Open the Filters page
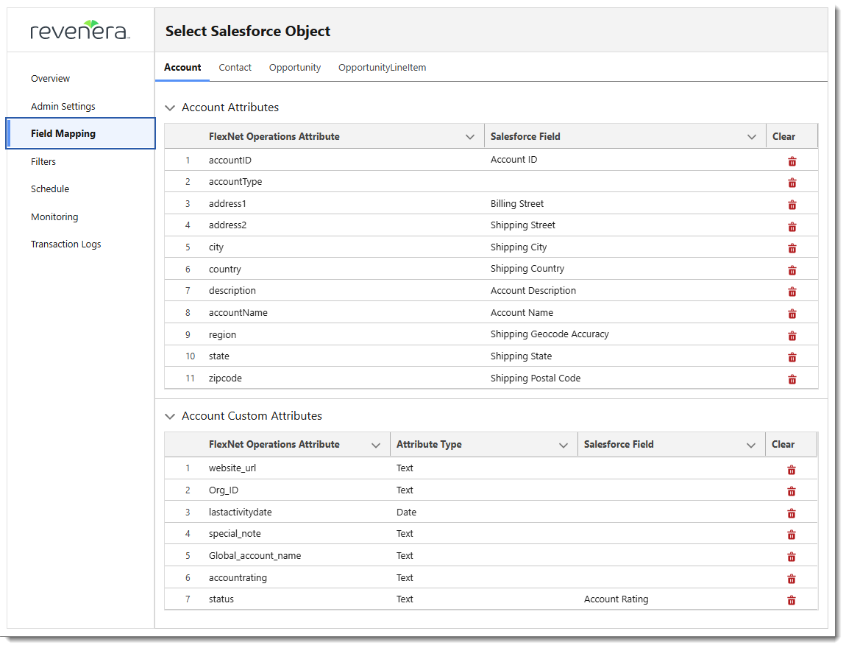The image size is (846, 648). coord(43,161)
